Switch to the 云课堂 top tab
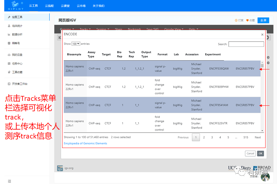This screenshot has width=277, height=184. (x=65, y=6)
